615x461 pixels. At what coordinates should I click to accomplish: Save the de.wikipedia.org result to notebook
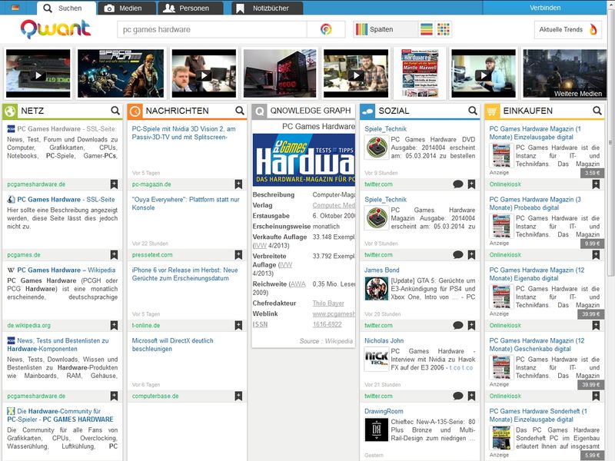point(114,325)
